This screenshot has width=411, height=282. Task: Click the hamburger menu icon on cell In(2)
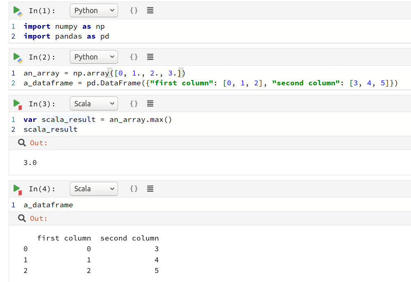tap(150, 57)
